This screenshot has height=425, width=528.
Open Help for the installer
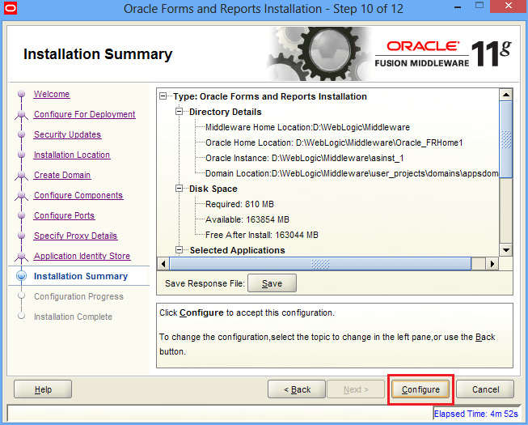(x=43, y=389)
